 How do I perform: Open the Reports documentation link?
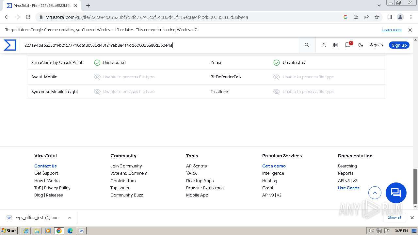click(x=346, y=173)
